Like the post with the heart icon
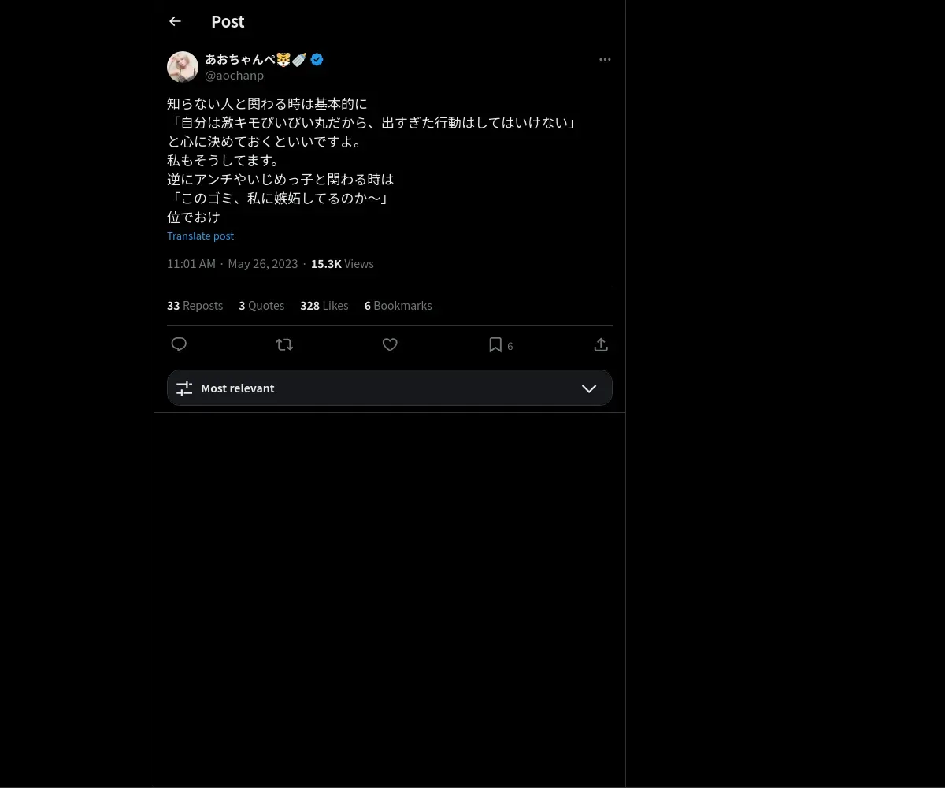945x788 pixels. coord(390,344)
